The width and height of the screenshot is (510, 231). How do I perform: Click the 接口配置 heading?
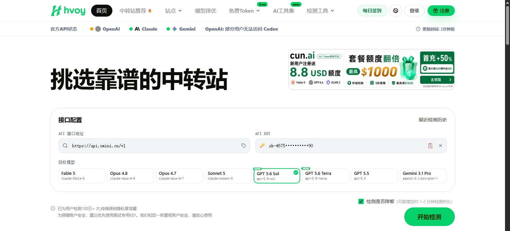pyautogui.click(x=70, y=120)
